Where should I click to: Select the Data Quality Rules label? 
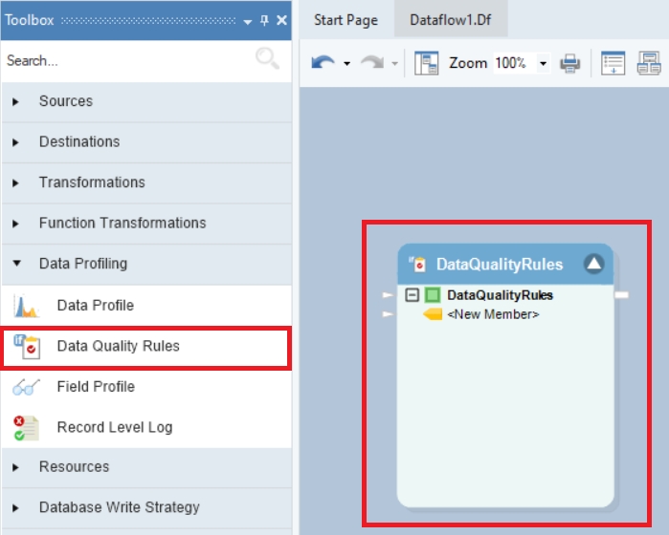pyautogui.click(x=118, y=346)
